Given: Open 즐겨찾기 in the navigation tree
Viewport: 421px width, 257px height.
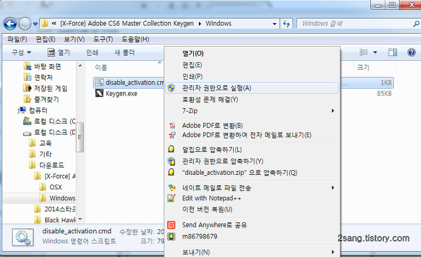Looking at the screenshot, I should tap(46, 100).
